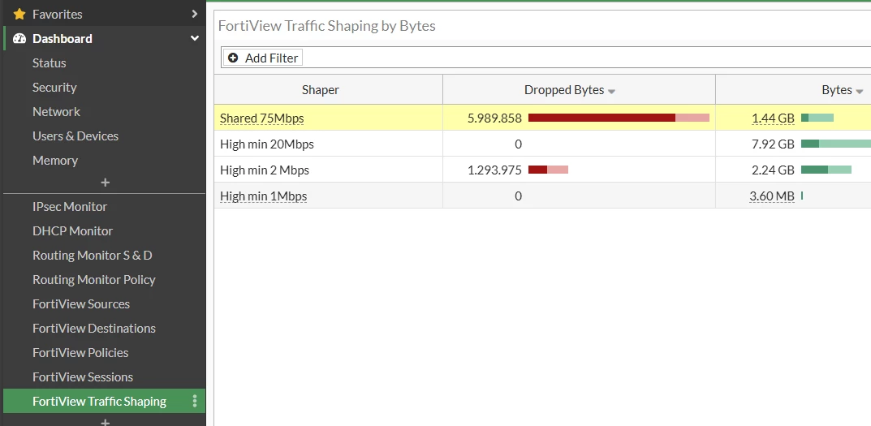Click the 1.293.975 dropped bytes value
Viewport: 871px width, 426px height.
(x=494, y=170)
